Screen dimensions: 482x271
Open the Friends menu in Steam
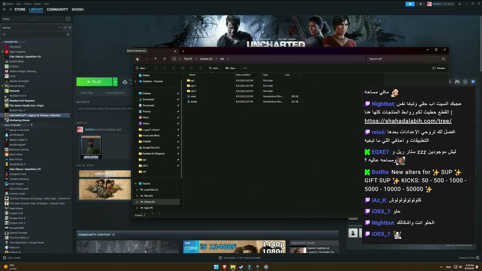pyautogui.click(x=27, y=4)
